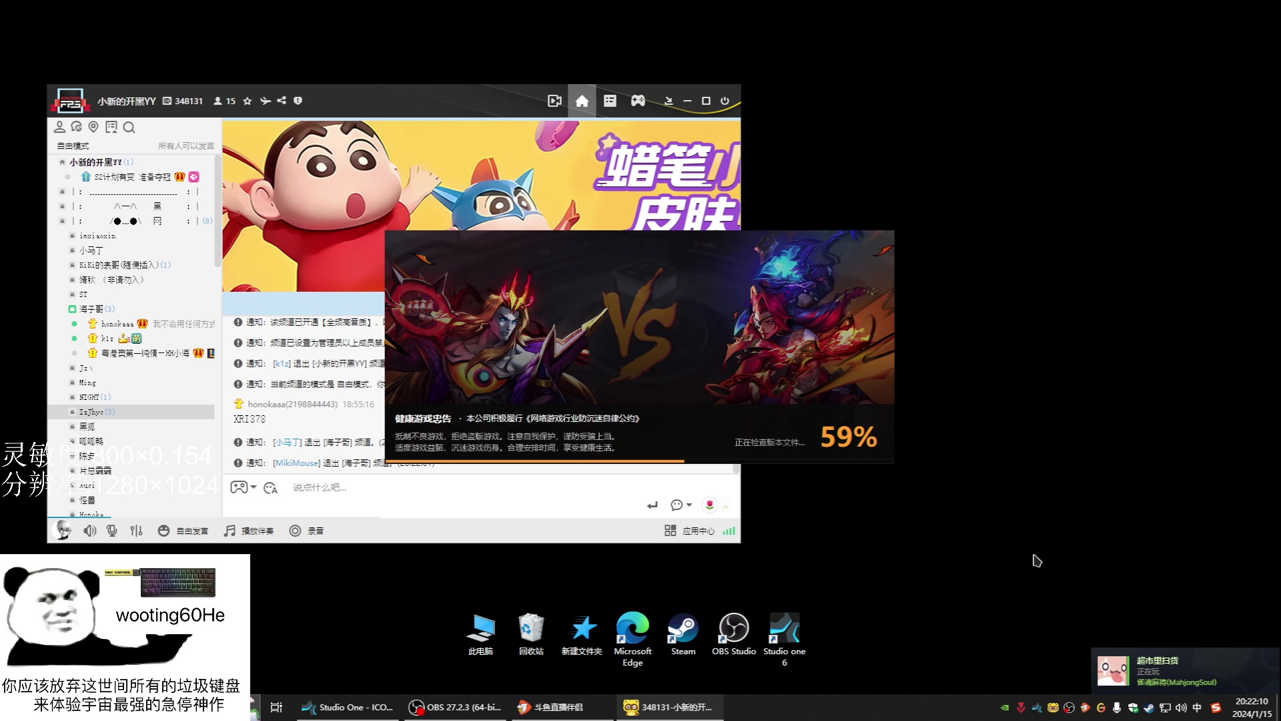This screenshot has width=1281, height=721.
Task: Select user honokaaa in 海子哥
Action: [x=117, y=324]
